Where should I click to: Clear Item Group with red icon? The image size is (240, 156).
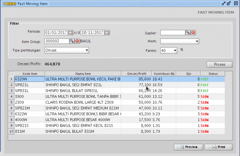77,41
